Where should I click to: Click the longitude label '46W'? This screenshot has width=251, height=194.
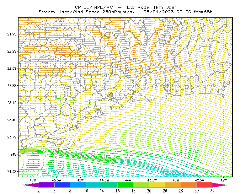tap(33, 180)
